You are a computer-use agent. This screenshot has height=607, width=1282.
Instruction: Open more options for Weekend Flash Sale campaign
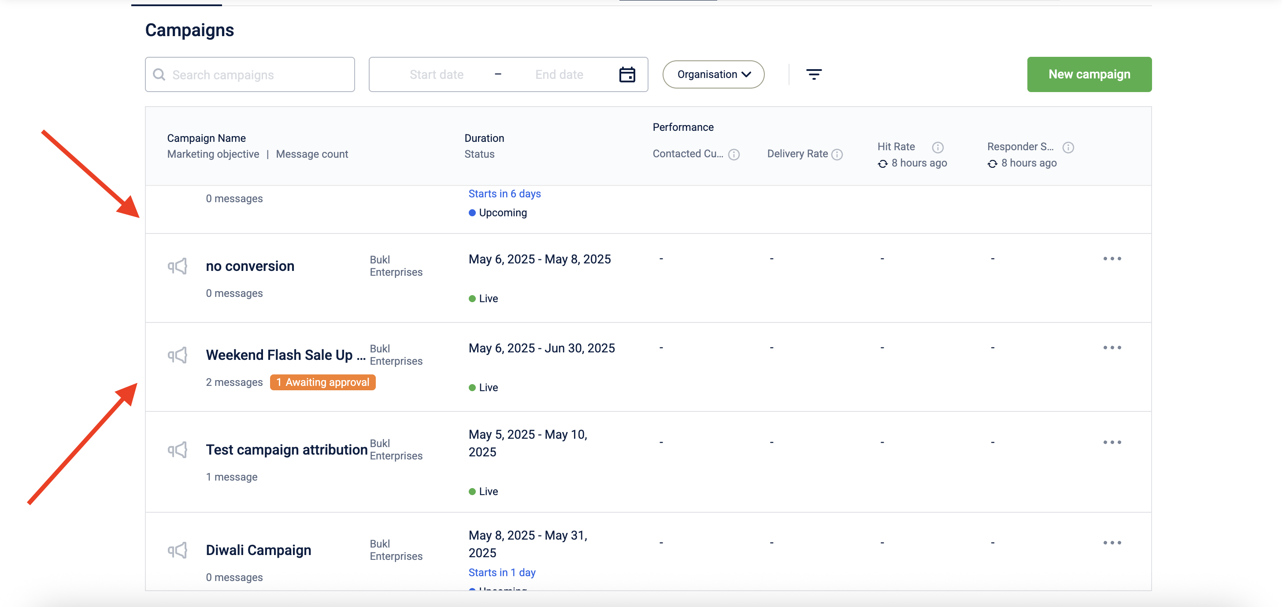(1112, 348)
